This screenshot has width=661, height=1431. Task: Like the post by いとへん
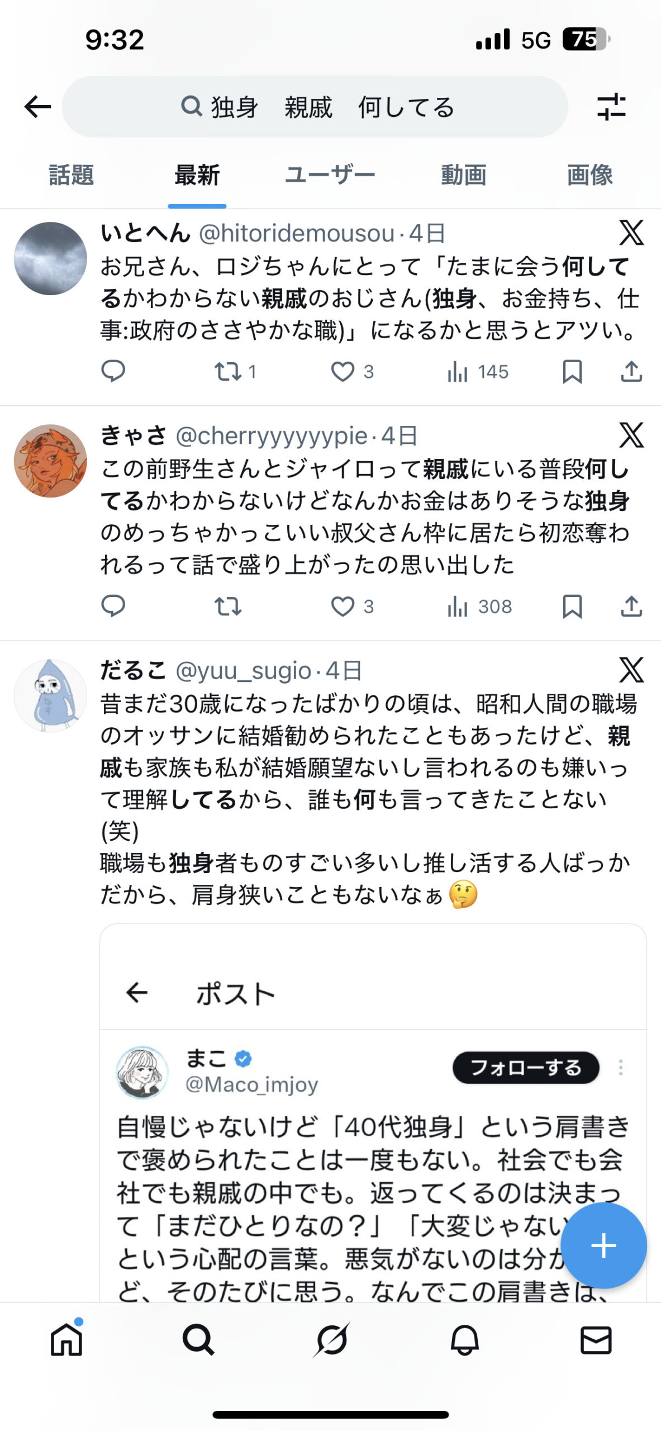[x=343, y=372]
